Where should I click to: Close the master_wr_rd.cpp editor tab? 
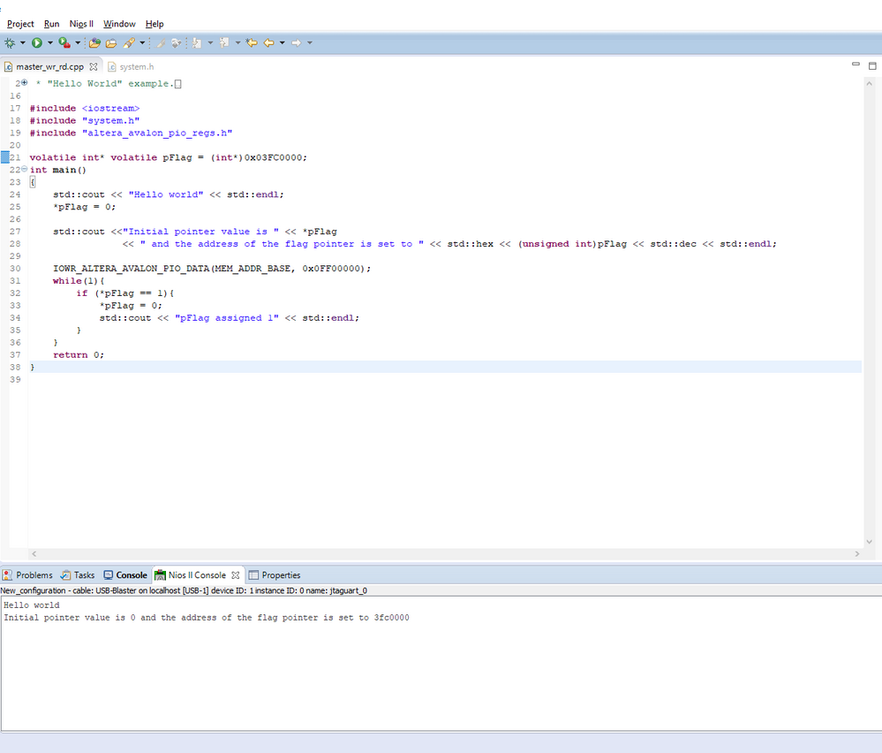tap(94, 67)
